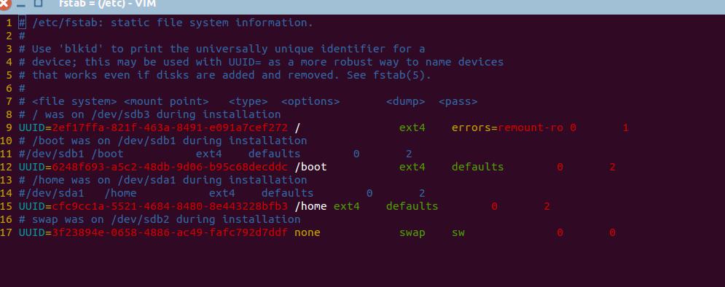Click the 'none' mount point on swap line
The image size is (725, 287).
click(307, 232)
